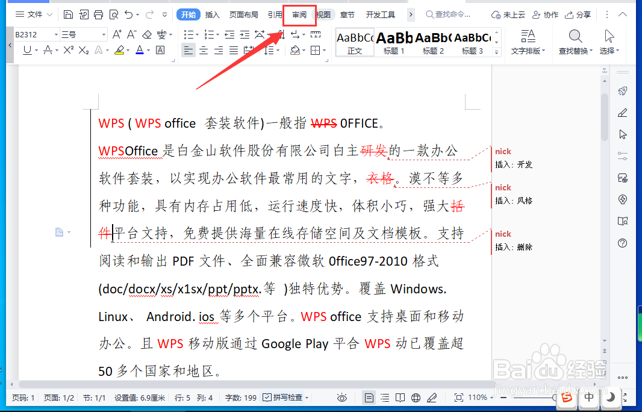Expand numbered list style dropdown
This screenshot has height=412, width=642.
(217, 35)
